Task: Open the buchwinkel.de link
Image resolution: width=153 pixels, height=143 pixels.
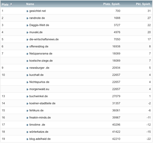Action: pyautogui.click(x=39, y=96)
